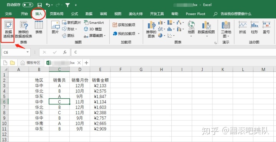
Task: Save the workbook using the floppy icon
Action: coord(40,5)
